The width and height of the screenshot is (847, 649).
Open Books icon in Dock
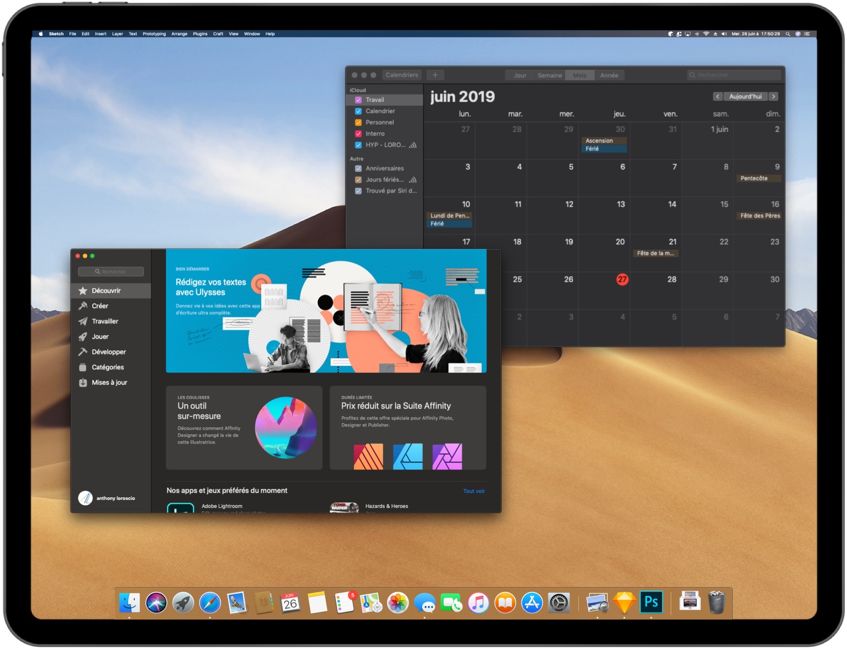point(505,603)
